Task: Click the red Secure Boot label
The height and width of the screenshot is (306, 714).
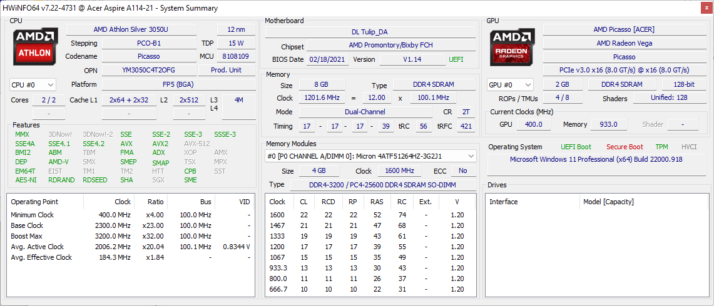Action: pos(625,147)
